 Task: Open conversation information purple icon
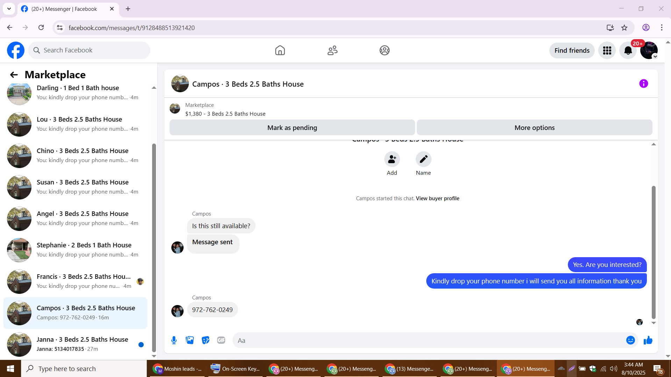[643, 84]
